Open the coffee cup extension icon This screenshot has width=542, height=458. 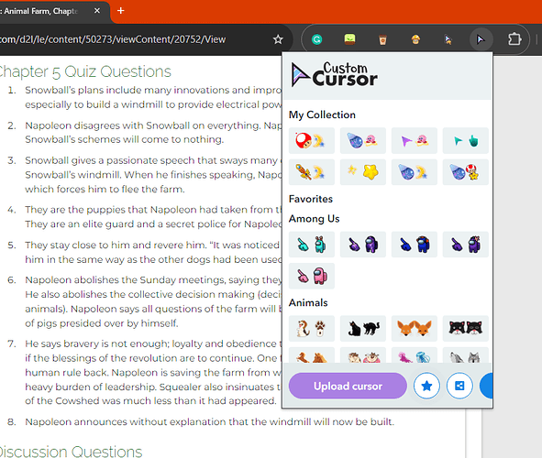click(382, 39)
